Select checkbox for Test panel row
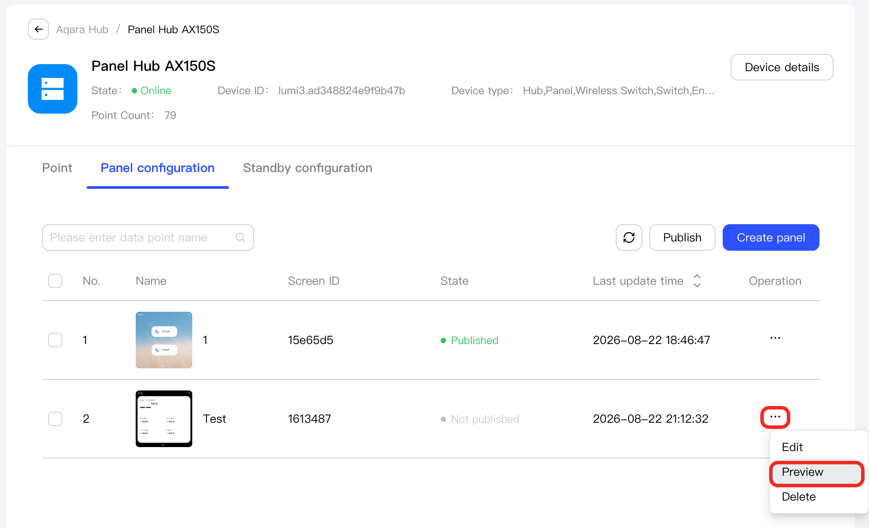The height and width of the screenshot is (528, 869). [55, 419]
